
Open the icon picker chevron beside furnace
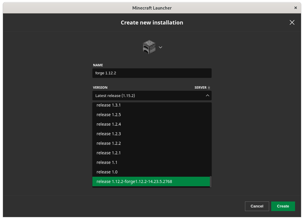(160, 47)
